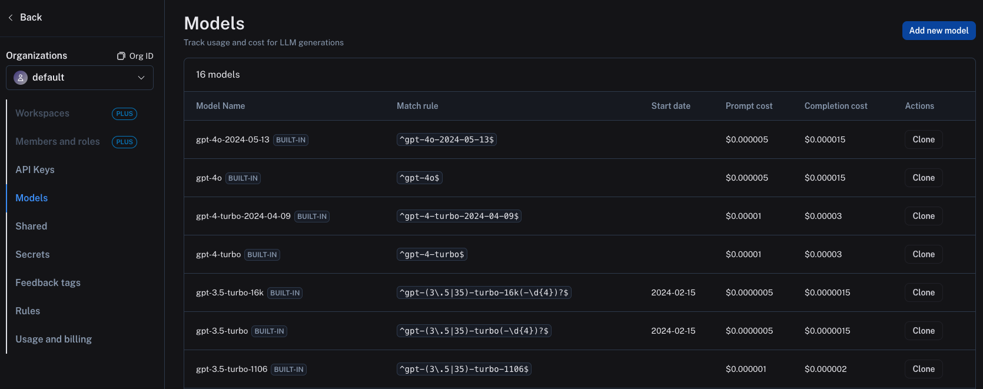Viewport: 983px width, 389px height.
Task: Click the PLUS badge beside Workspaces
Action: coord(124,114)
